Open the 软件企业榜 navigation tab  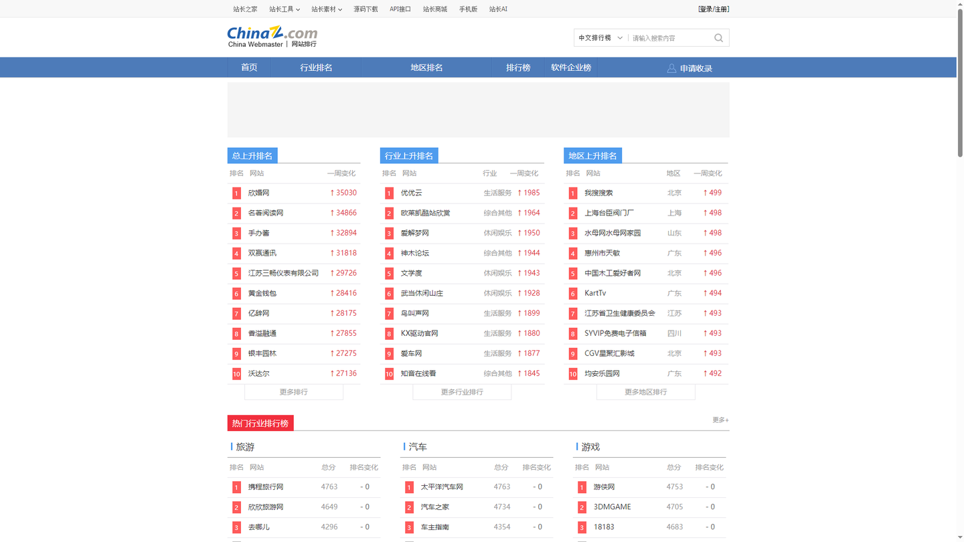(571, 68)
